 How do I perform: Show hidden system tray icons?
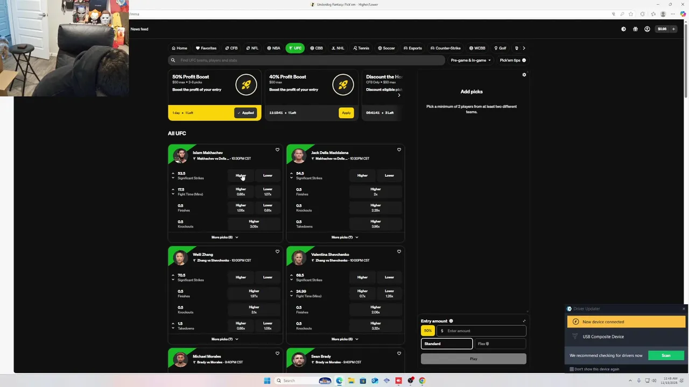[630, 381]
